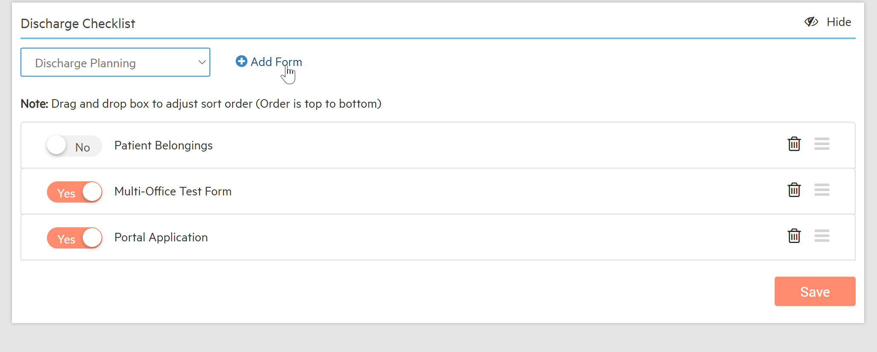Click drag handle on Patient Belongings row
Viewport: 877px width, 352px height.
tap(822, 144)
